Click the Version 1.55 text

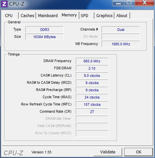(41, 152)
